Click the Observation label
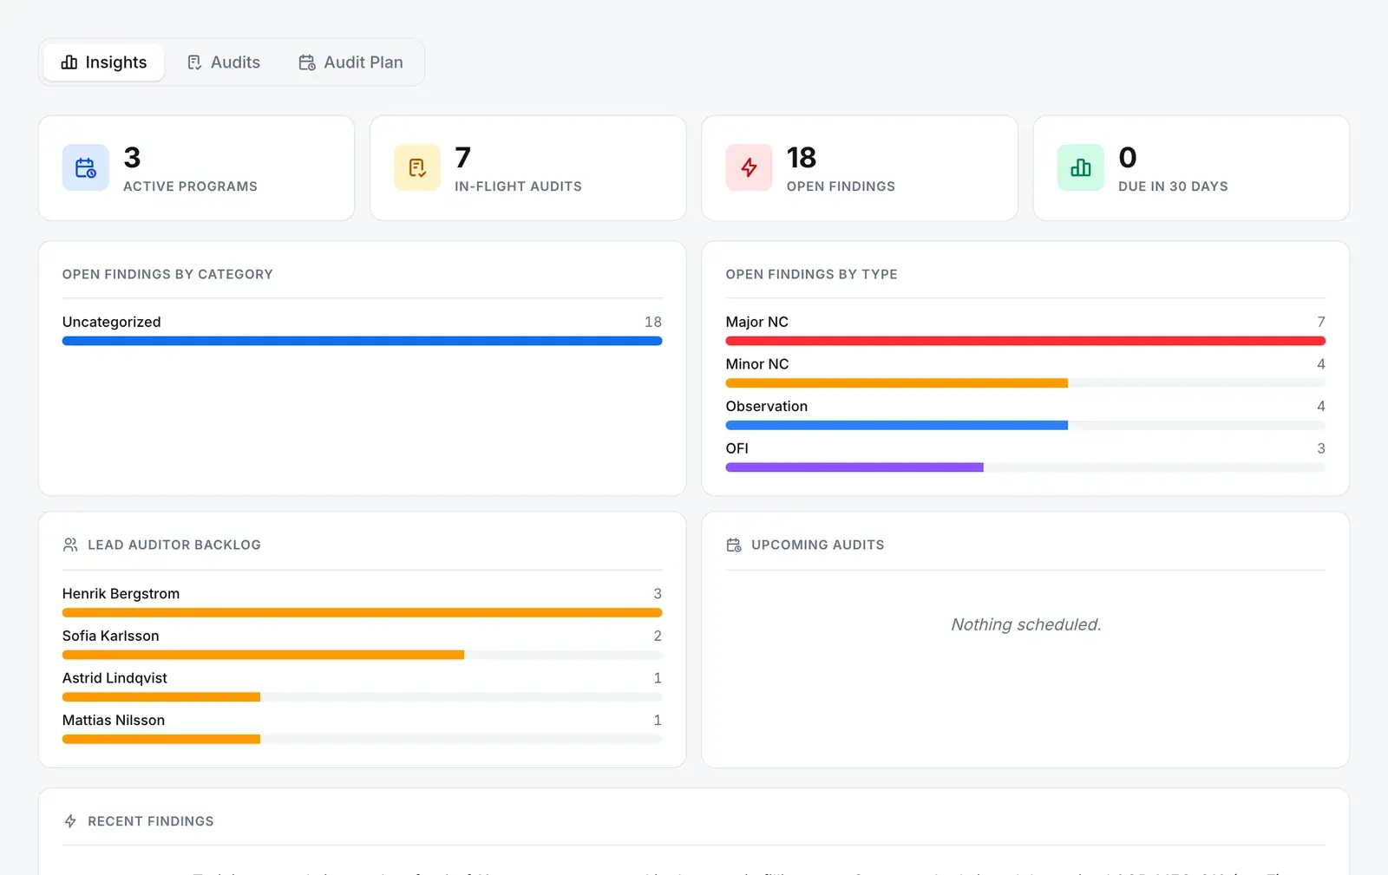The image size is (1388, 875). coord(766,406)
